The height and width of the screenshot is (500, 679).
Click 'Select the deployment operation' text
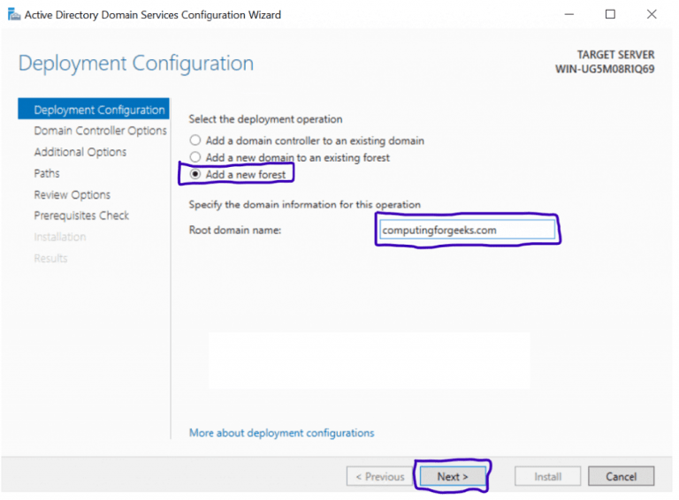[265, 119]
